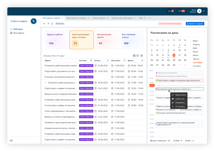Click calendar icon next to 23.06.2022
Viewport: 215px width, 151px height.
(x=96, y=66)
